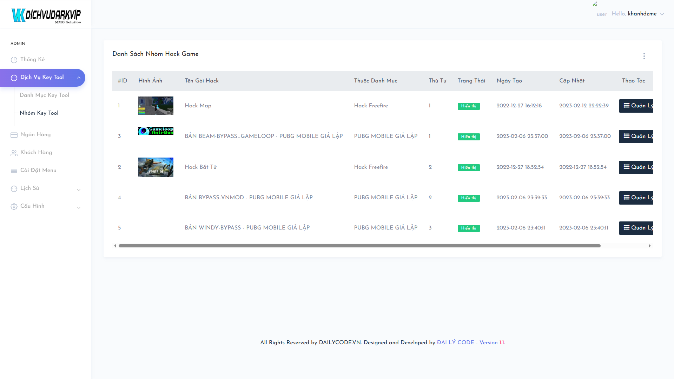Click scrollbar right arrow under table
The image size is (674, 379).
[650, 246]
